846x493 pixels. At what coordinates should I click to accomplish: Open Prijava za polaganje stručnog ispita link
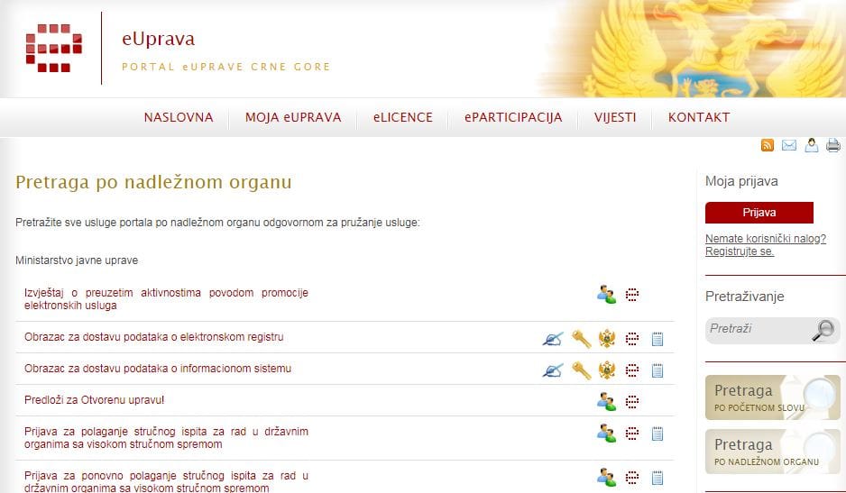click(166, 438)
